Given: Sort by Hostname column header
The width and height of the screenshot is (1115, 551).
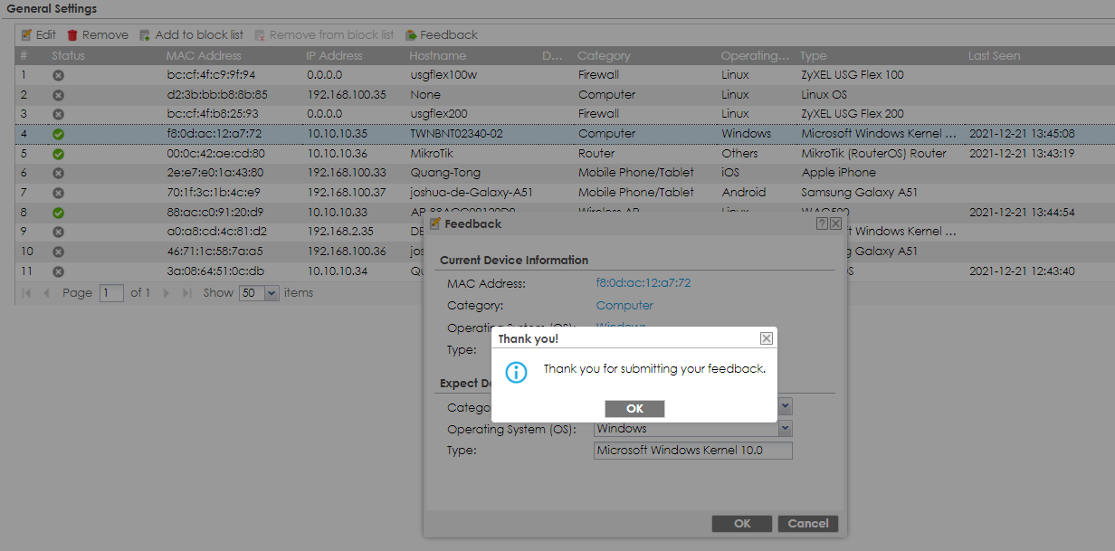Looking at the screenshot, I should tap(438, 56).
